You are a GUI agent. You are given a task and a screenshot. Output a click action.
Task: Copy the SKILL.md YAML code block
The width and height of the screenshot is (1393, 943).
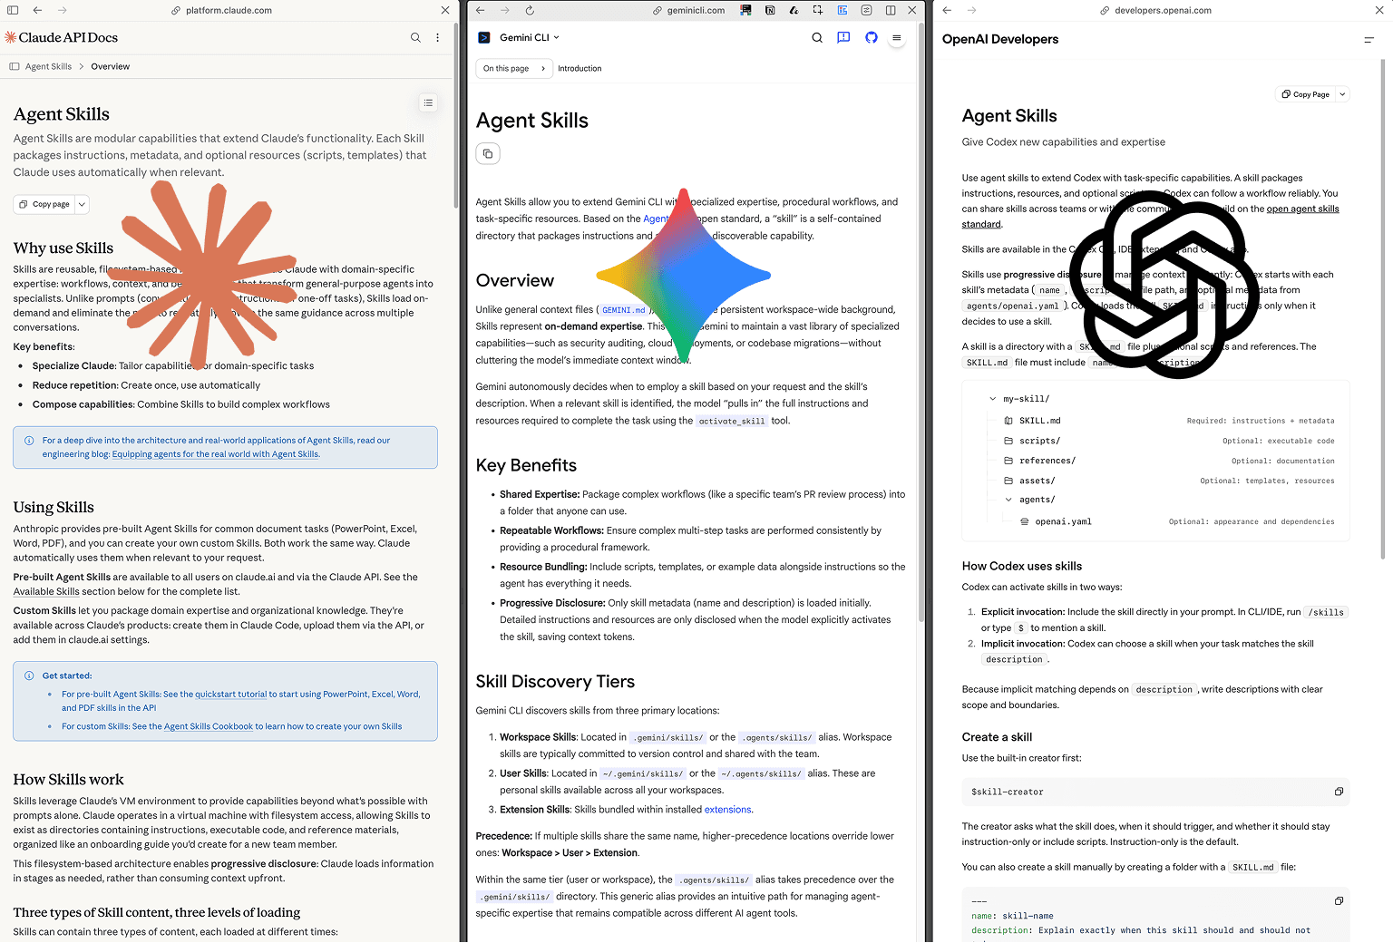coord(1339,900)
